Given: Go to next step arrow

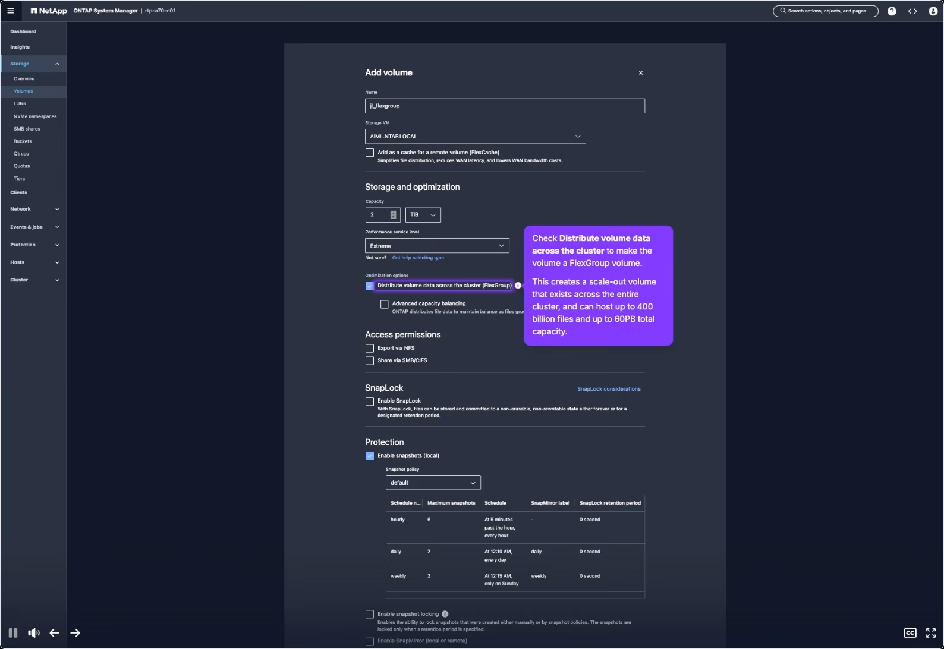Looking at the screenshot, I should pos(75,633).
